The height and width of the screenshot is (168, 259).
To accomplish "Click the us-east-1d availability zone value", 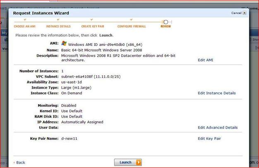I will point(71,82).
